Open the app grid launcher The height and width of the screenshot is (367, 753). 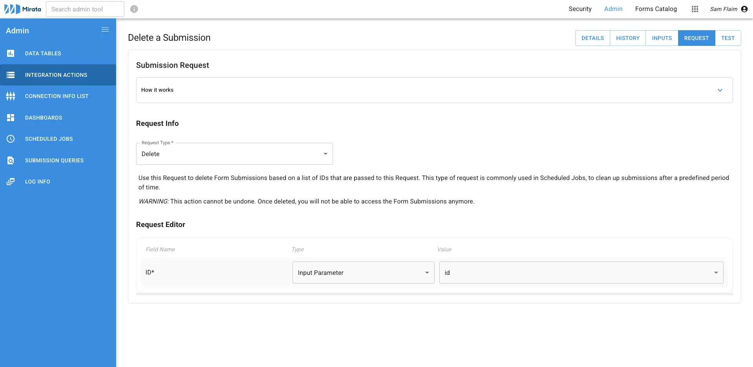point(695,9)
